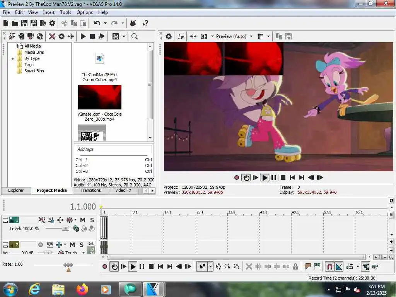
Task: Switch to the Transitions tab
Action: (x=90, y=190)
